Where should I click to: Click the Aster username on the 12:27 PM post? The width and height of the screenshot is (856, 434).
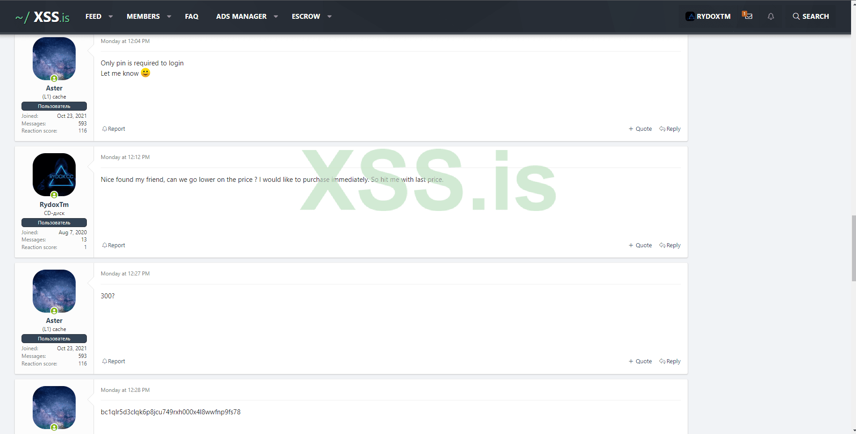(54, 321)
